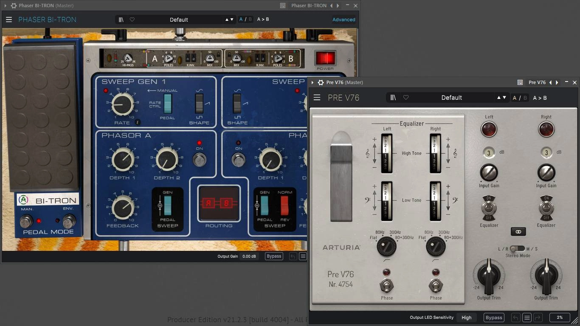Screen dimensions: 580x326
Task: Flip the Sweep Gen 1 Shape switch
Action: [x=199, y=103]
